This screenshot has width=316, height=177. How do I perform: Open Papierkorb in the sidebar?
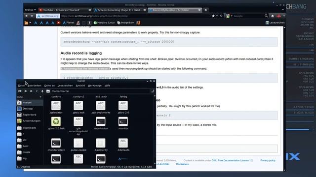point(30,115)
